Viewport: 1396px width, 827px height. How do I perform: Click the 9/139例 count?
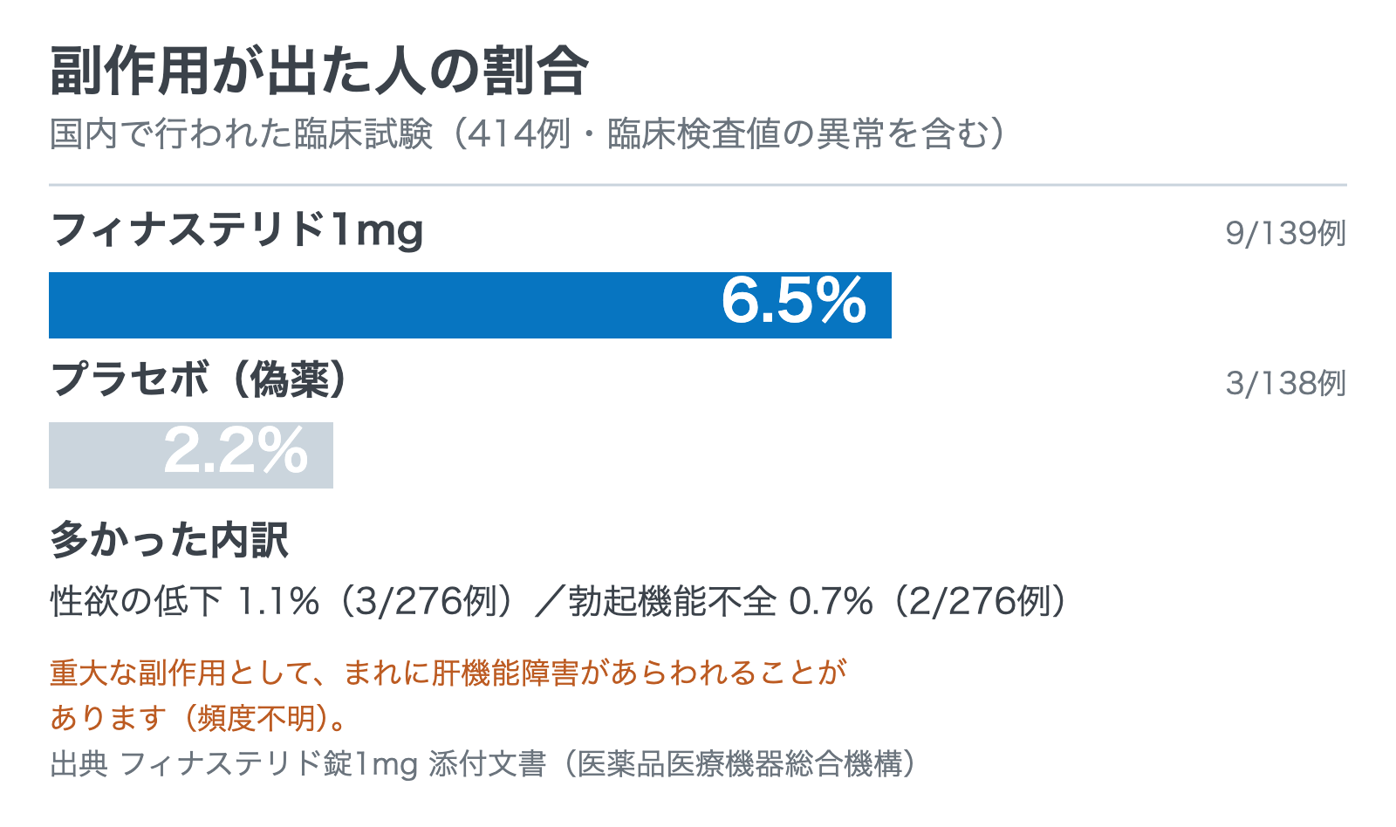click(x=1285, y=233)
